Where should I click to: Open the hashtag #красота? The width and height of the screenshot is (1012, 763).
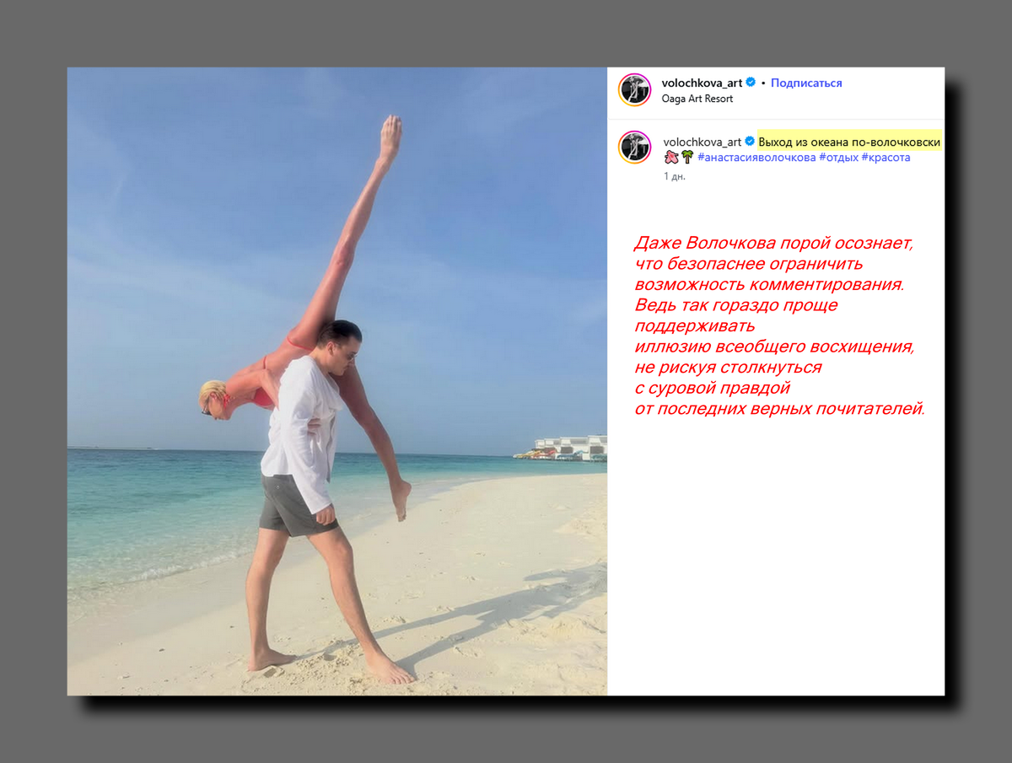click(x=885, y=157)
